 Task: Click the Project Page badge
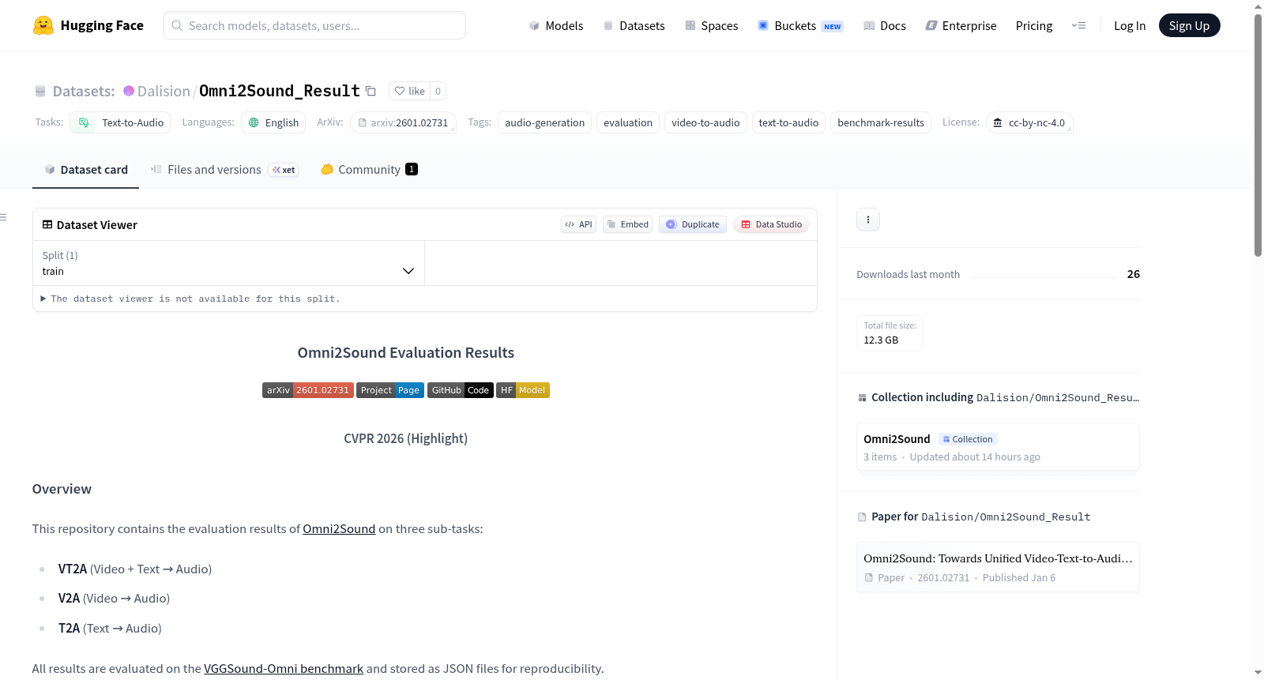click(390, 390)
